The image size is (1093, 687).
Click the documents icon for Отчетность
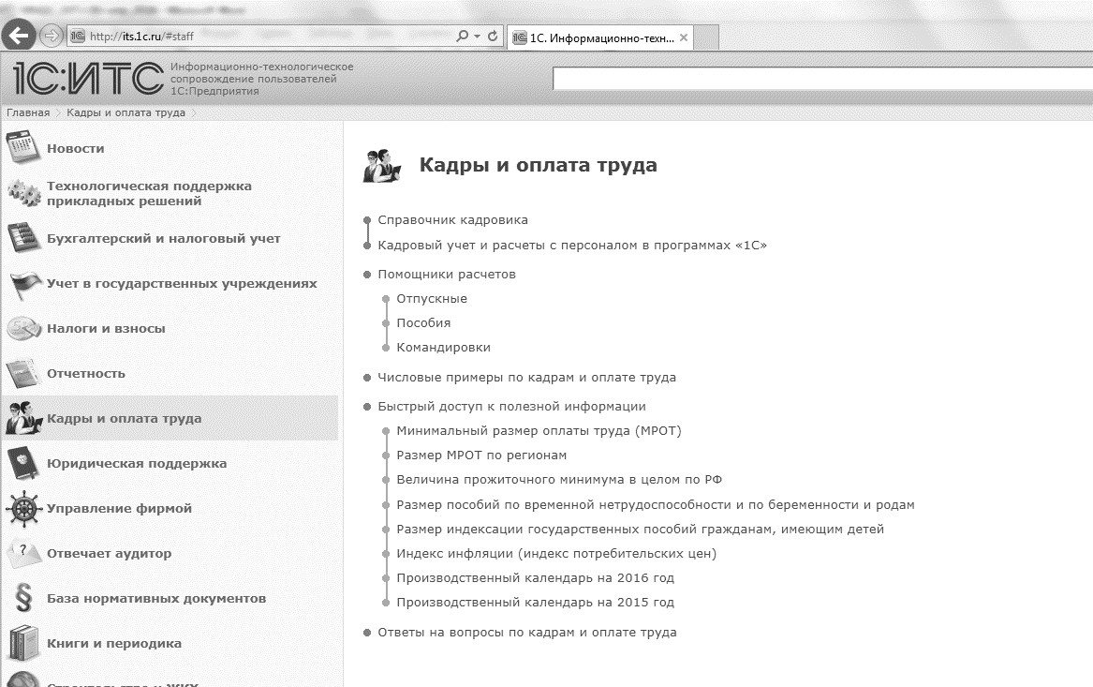[23, 374]
